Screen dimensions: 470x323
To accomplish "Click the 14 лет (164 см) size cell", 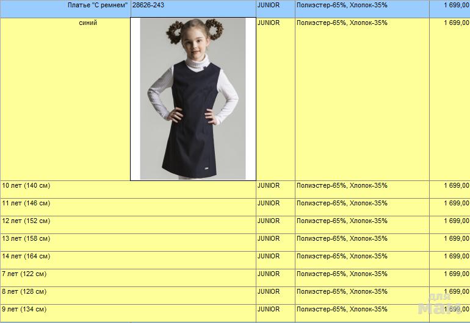I will (26, 257).
